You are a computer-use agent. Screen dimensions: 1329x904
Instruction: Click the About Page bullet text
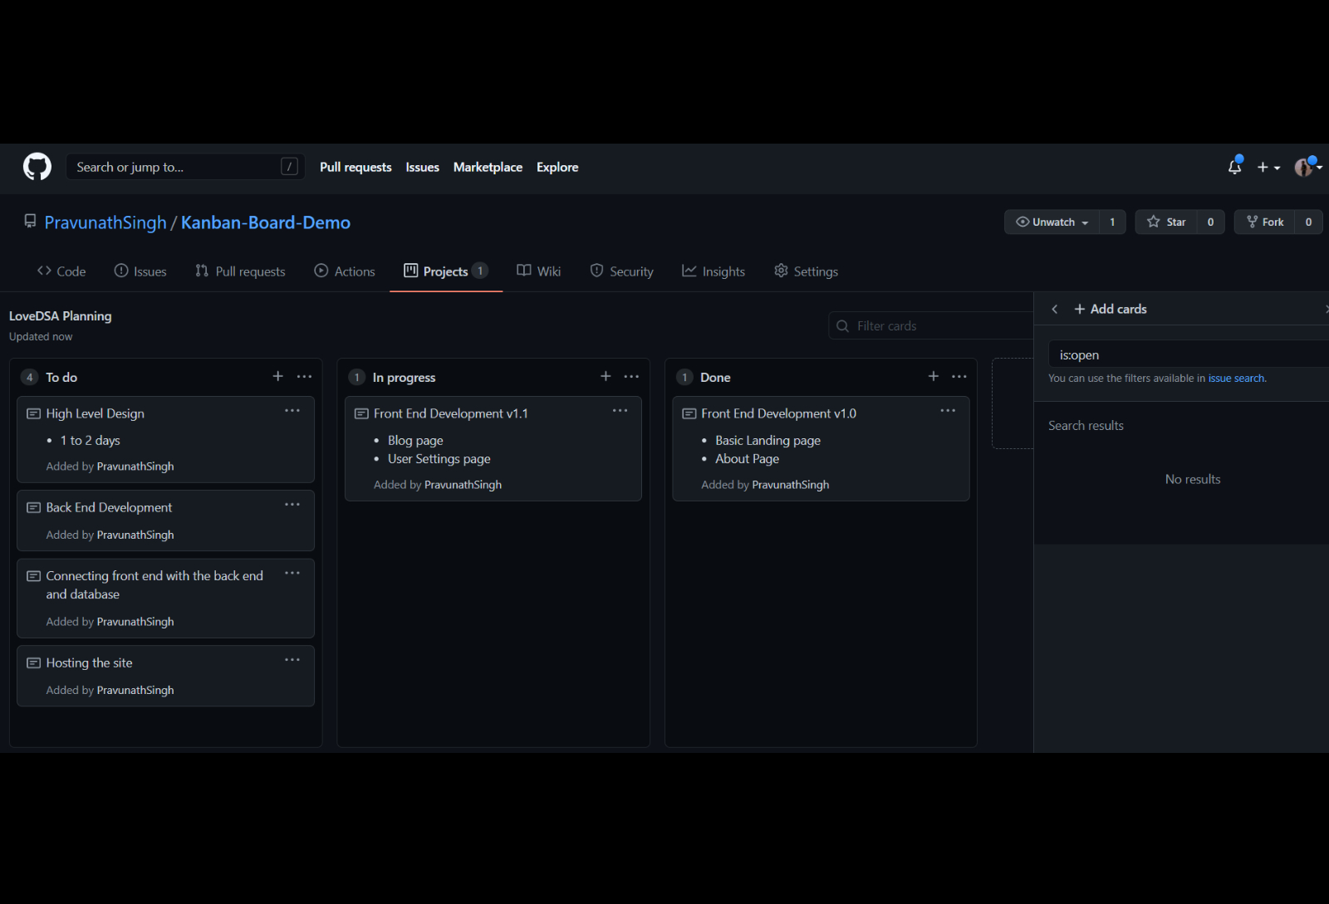[x=747, y=459]
